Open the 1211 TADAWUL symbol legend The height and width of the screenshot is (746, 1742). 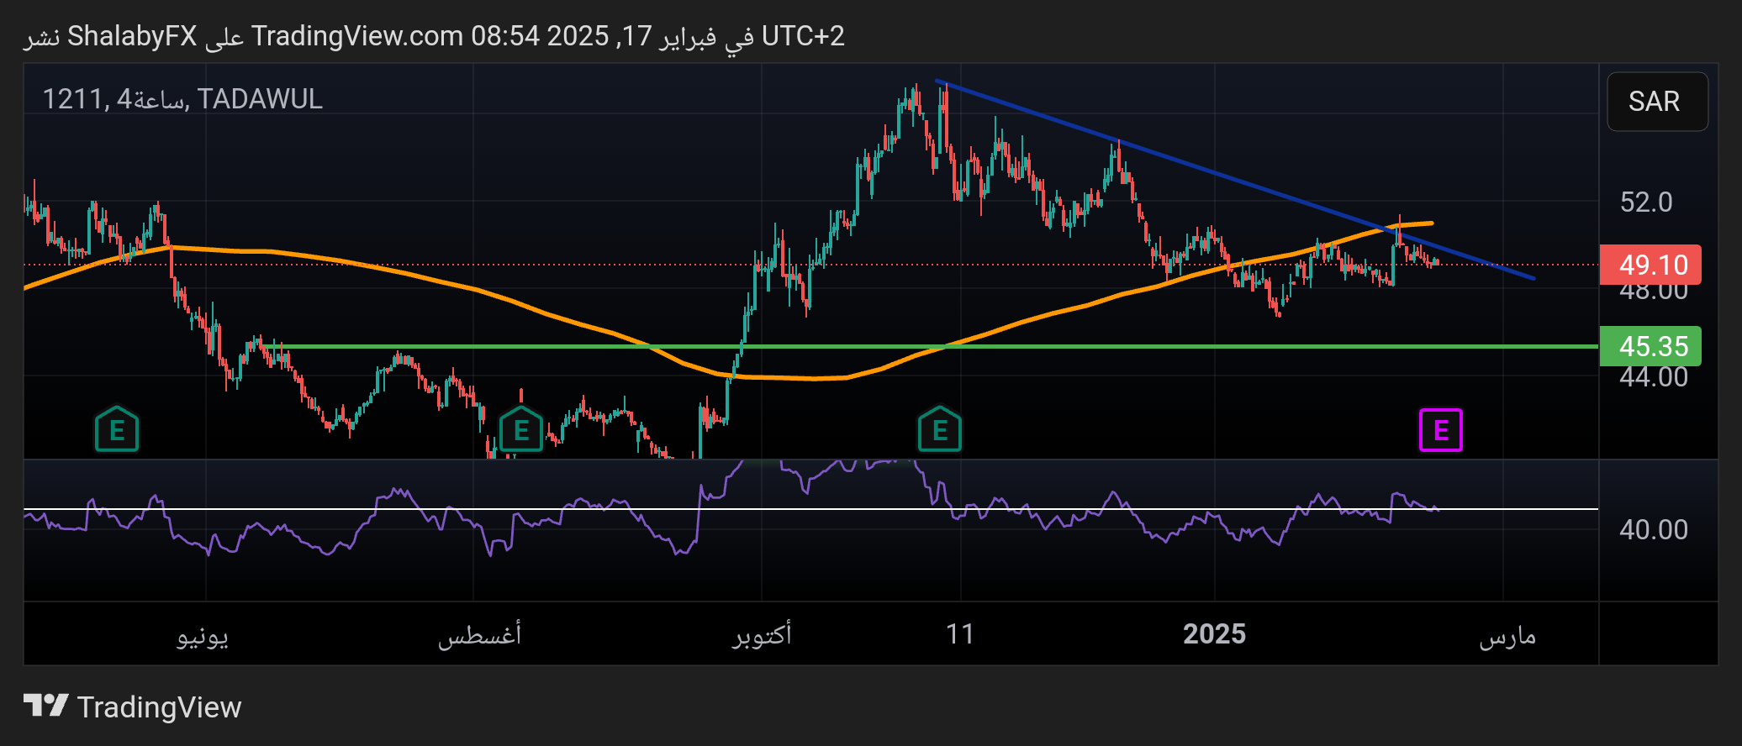coord(182,99)
